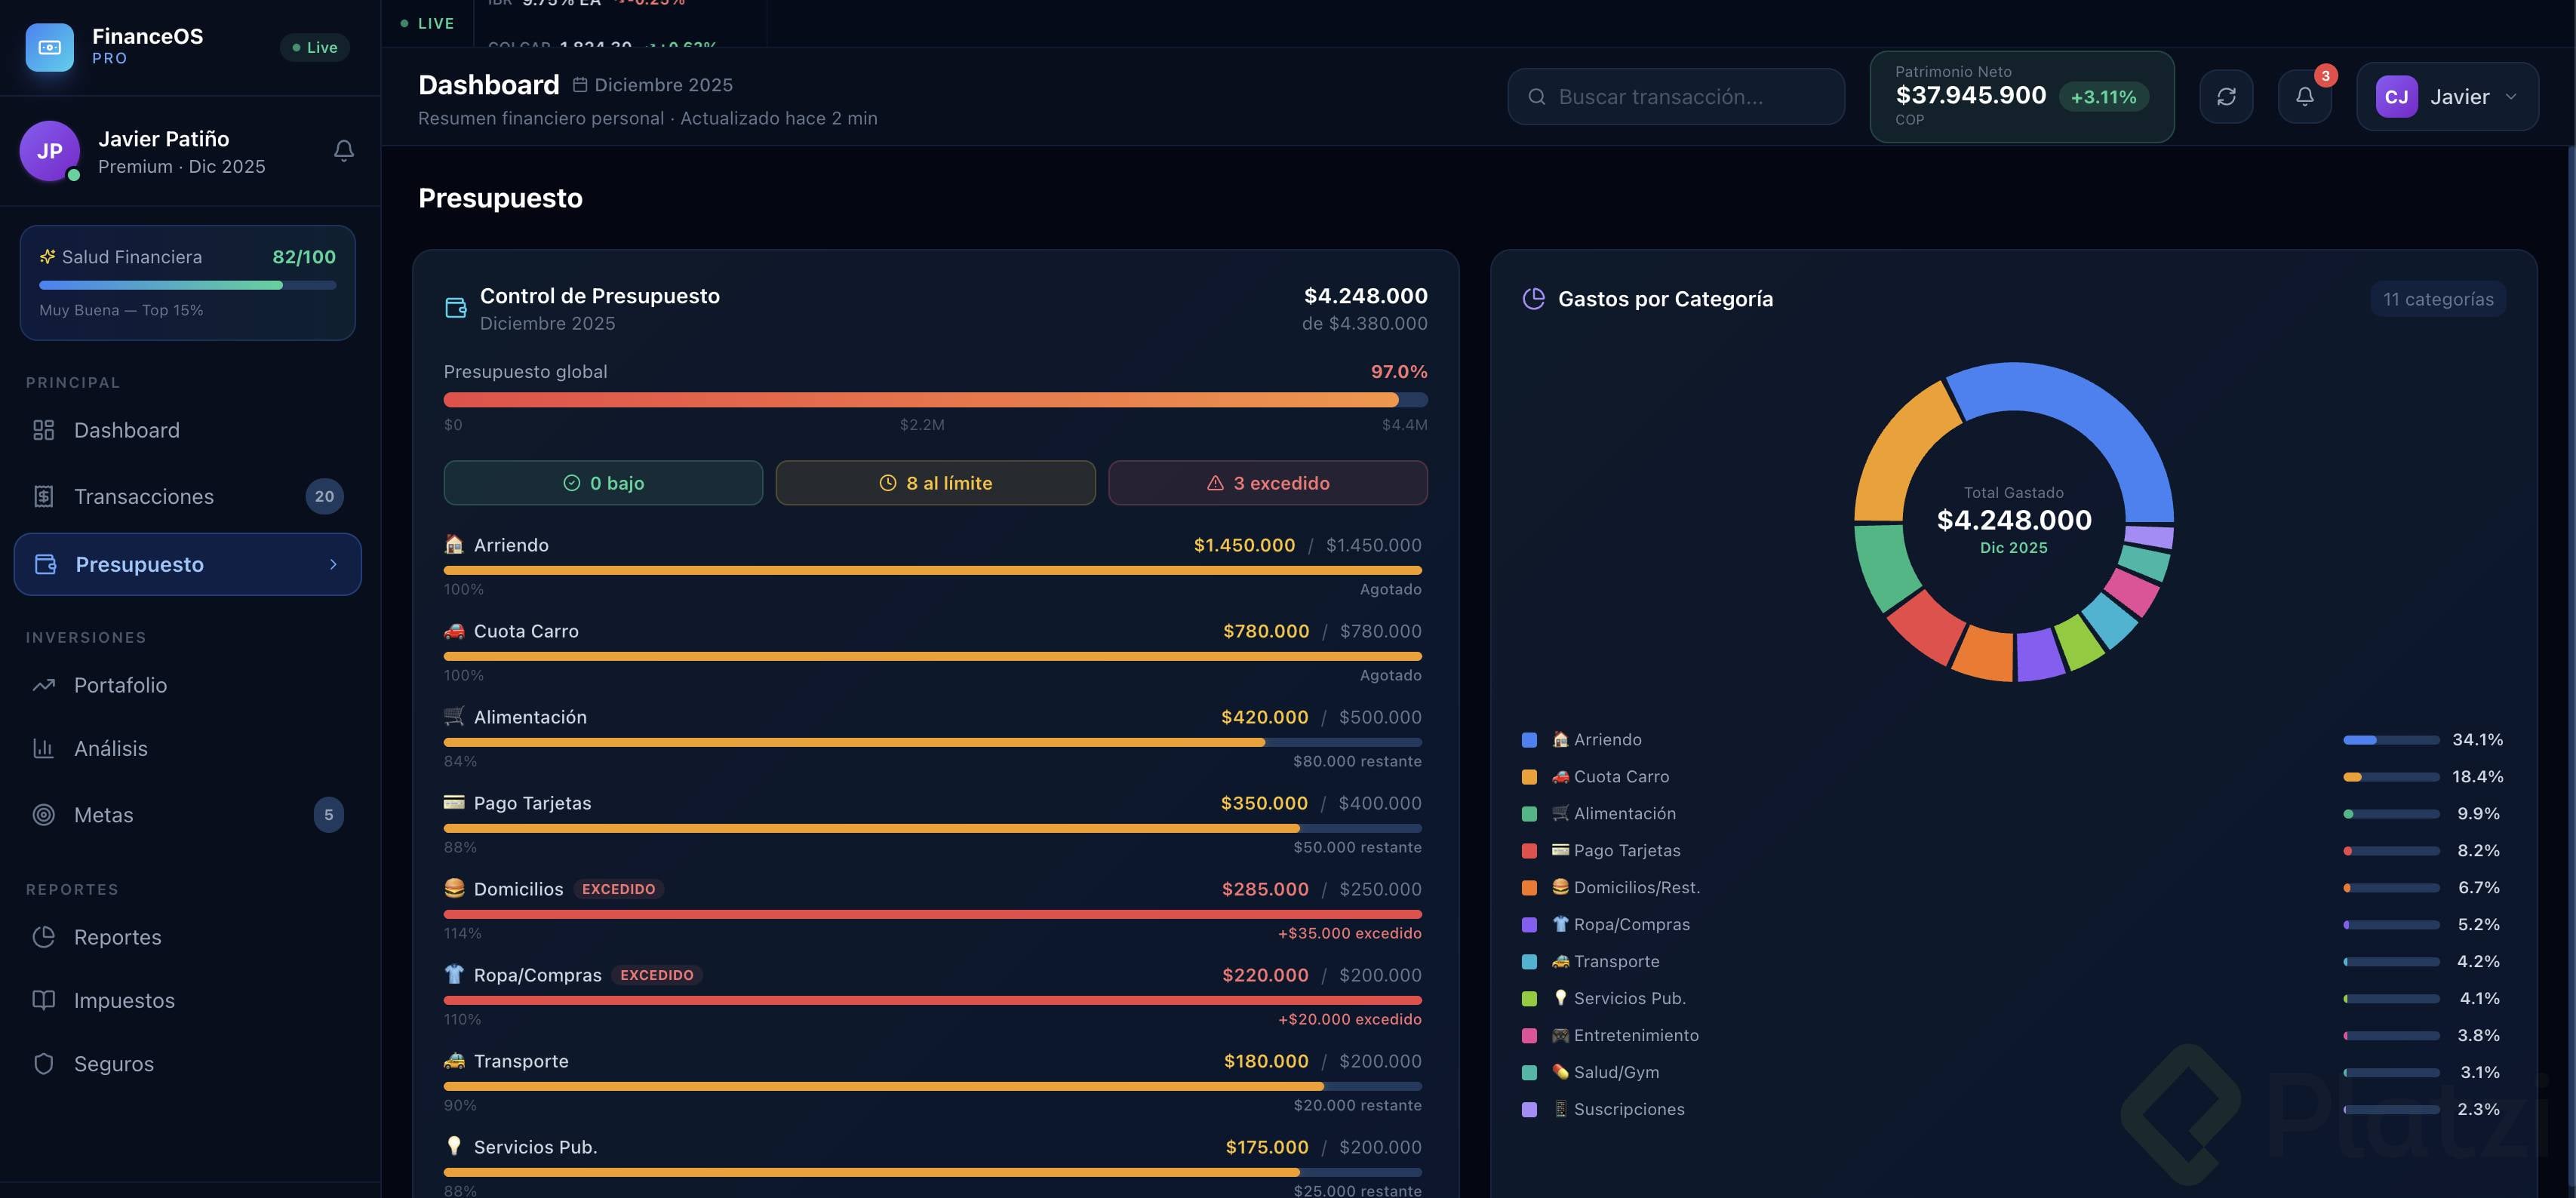Toggle the '8 al límite' filter

pyautogui.click(x=935, y=483)
